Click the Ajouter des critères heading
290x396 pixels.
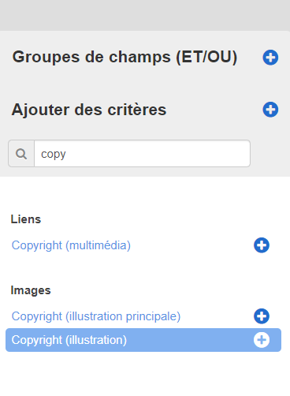tap(89, 110)
